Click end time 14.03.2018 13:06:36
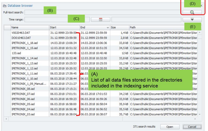This screenshot has width=208, height=131. tap(94, 43)
